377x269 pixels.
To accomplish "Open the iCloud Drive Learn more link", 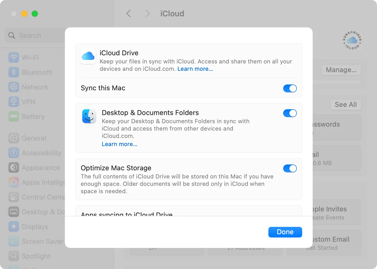I will (195, 69).
